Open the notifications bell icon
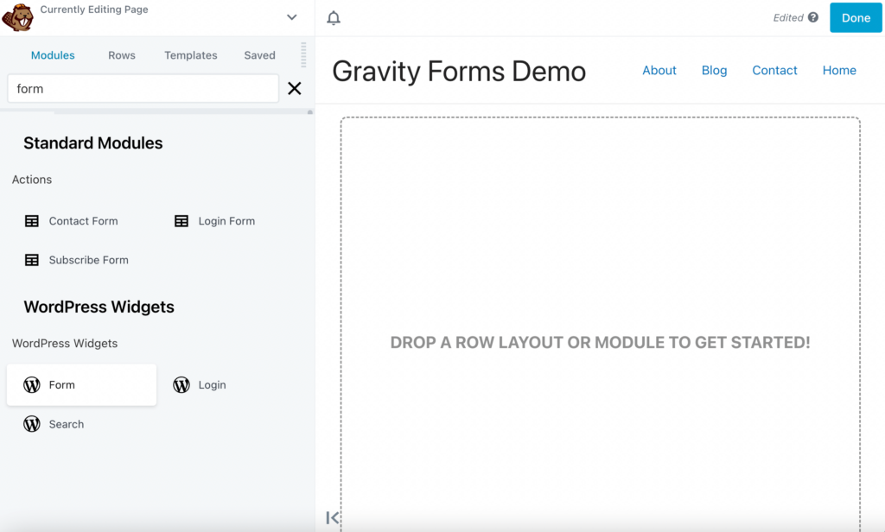Viewport: 885px width, 532px height. point(334,17)
